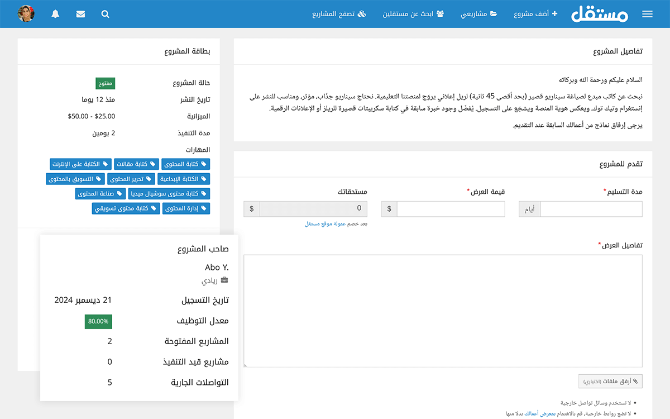This screenshot has width=670, height=419.
Task: Click the 21 ديسمبر 2024 registration date
Action: (x=83, y=300)
